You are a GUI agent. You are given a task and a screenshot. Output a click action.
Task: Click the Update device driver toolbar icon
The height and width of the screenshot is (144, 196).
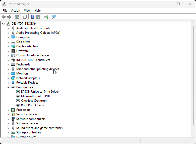click(46, 17)
